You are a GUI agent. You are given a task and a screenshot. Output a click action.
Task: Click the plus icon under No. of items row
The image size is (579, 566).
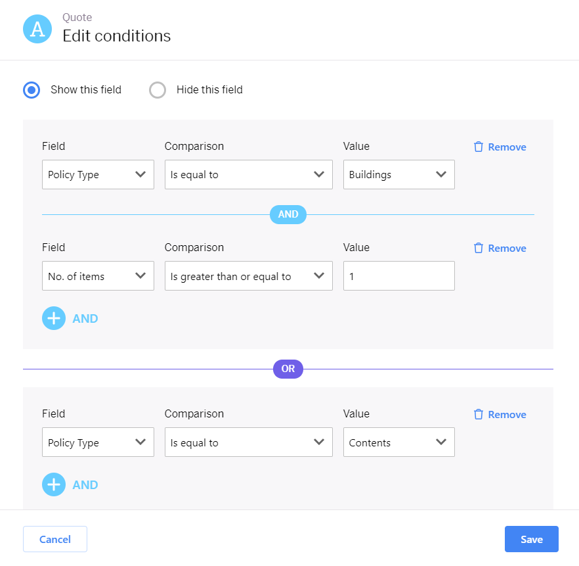(x=54, y=318)
